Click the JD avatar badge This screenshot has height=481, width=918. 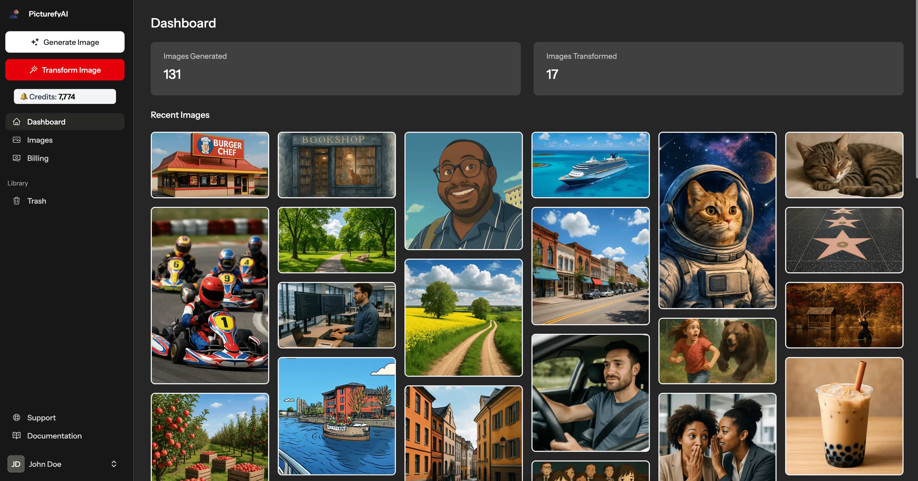coord(16,464)
